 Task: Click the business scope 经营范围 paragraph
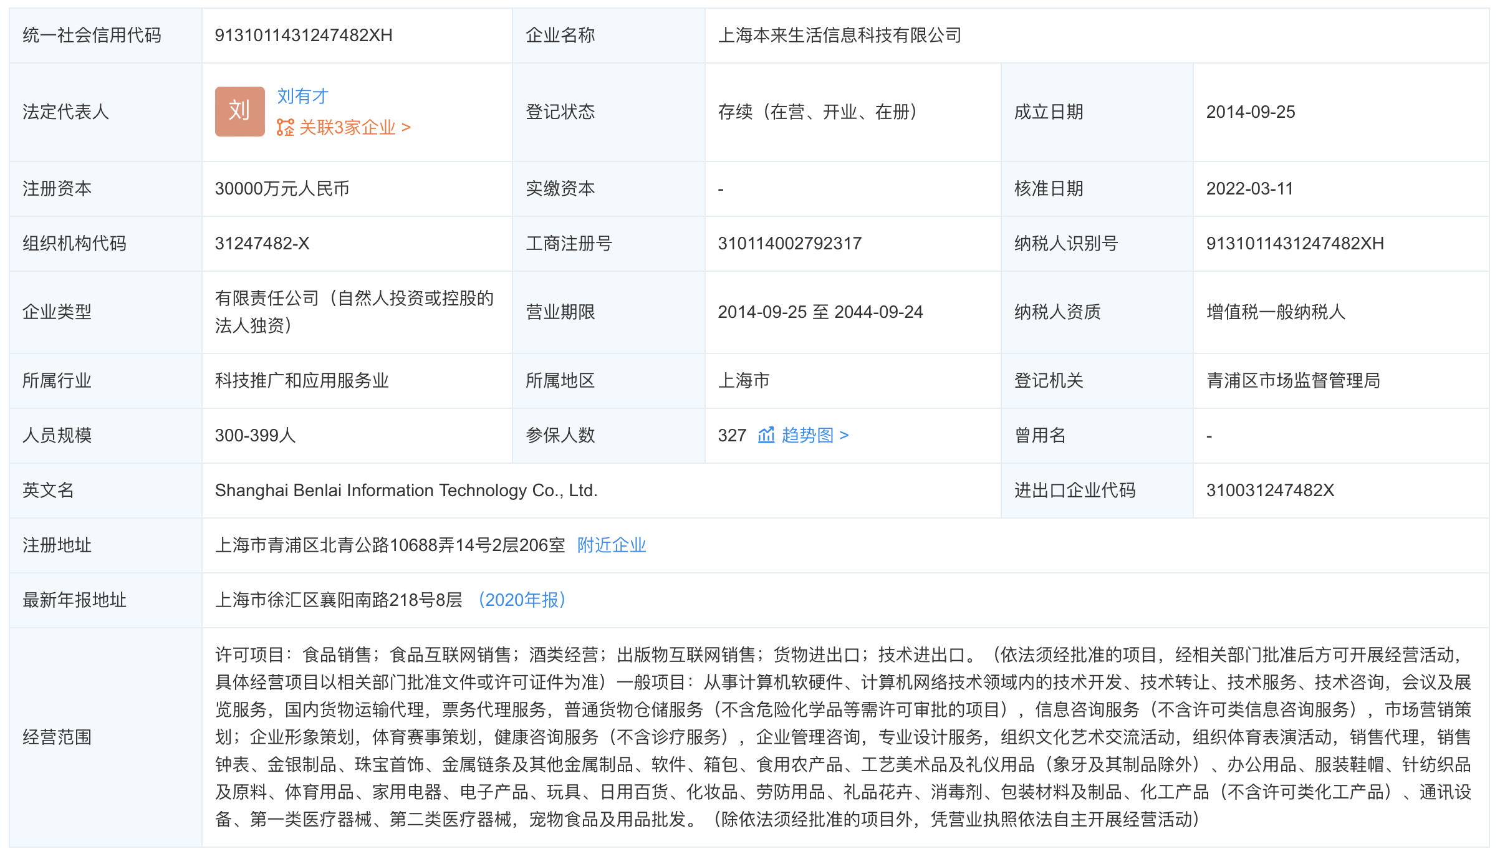pyautogui.click(x=843, y=737)
